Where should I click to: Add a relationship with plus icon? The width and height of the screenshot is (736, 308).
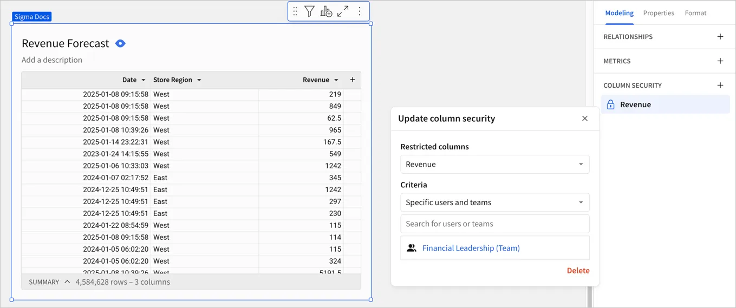(720, 37)
